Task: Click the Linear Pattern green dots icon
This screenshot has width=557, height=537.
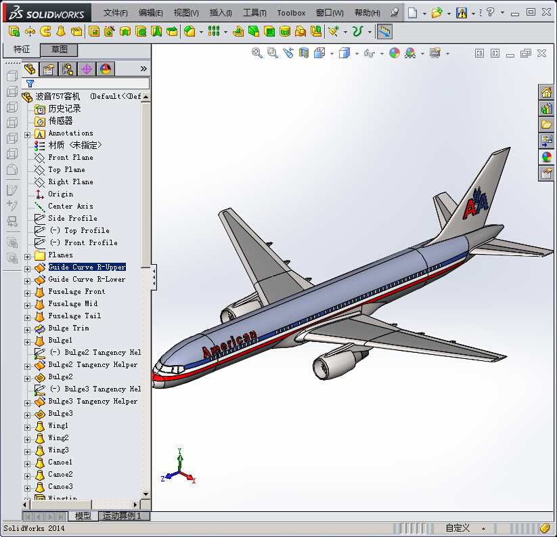Action: point(213,31)
